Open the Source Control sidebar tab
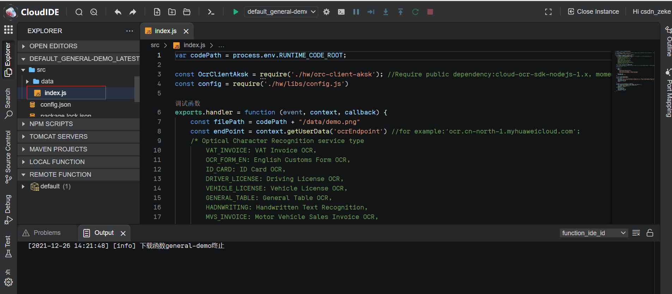 coord(8,157)
